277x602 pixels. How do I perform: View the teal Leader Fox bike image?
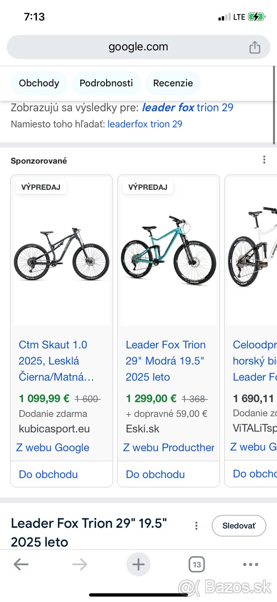pyautogui.click(x=168, y=251)
